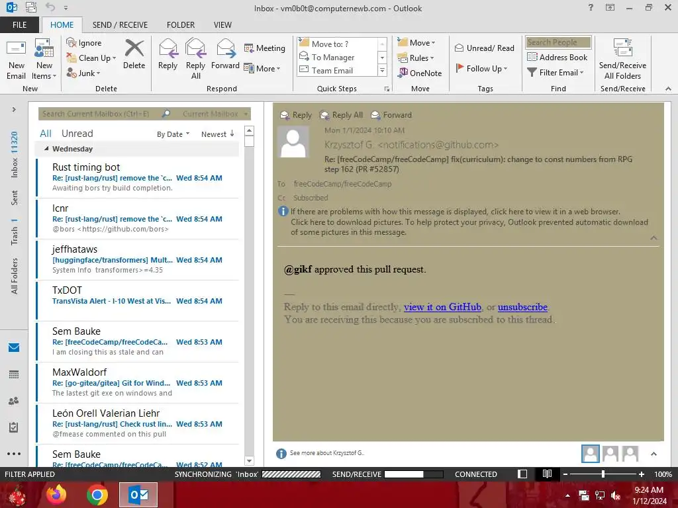The height and width of the screenshot is (508, 678).
Task: Click Send/Receive All Folders
Action: [622, 60]
